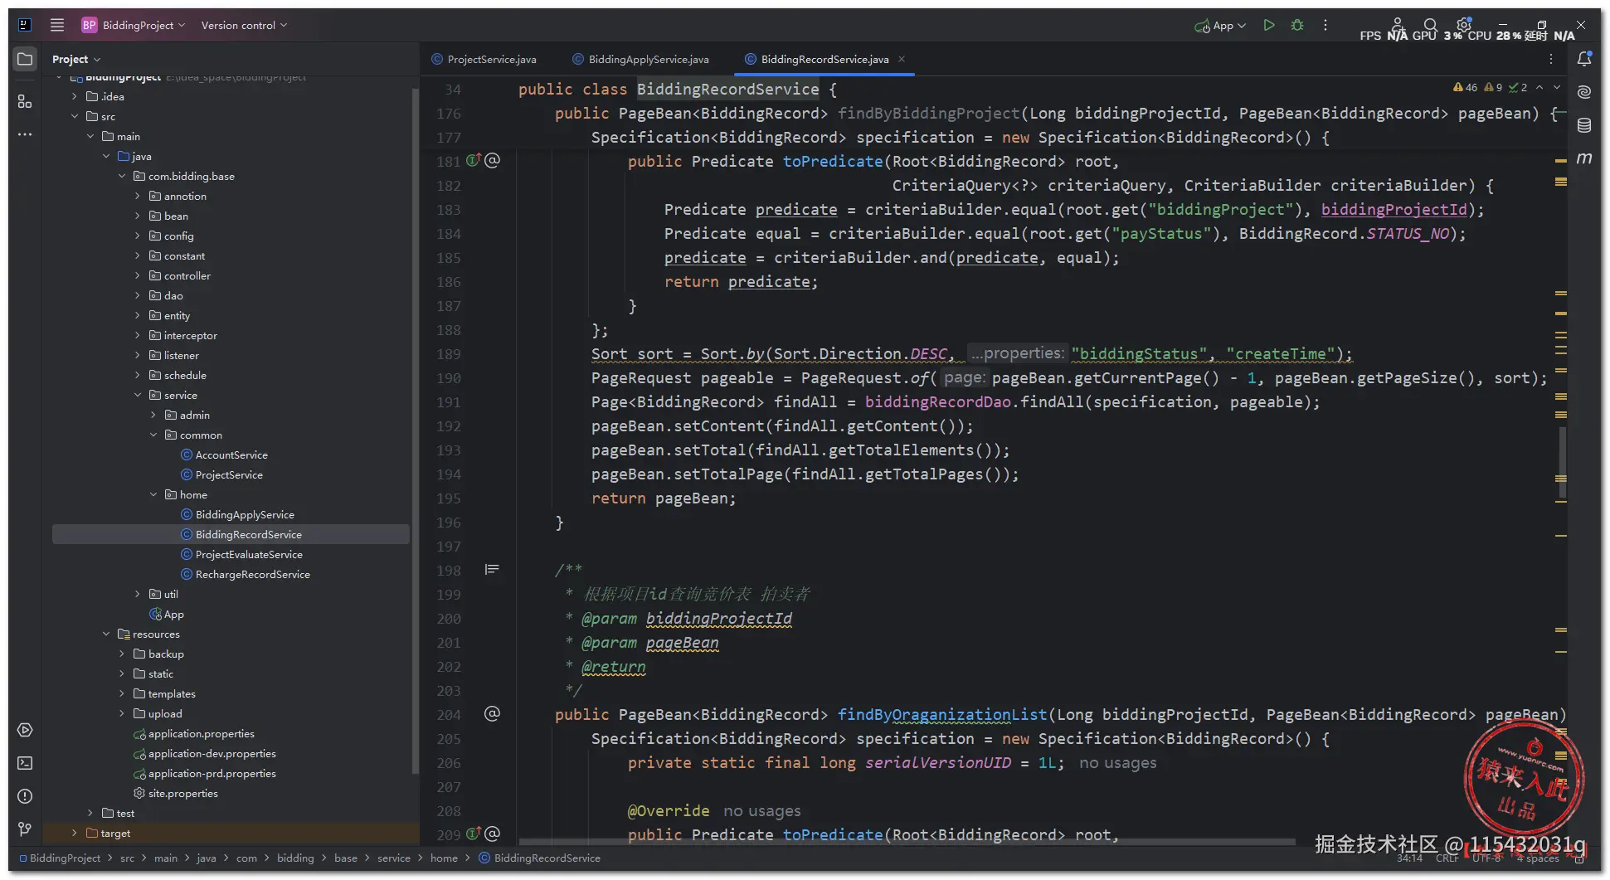Image resolution: width=1610 pixels, height=880 pixels.
Task: Click override gutter icon on line 181
Action: [473, 160]
